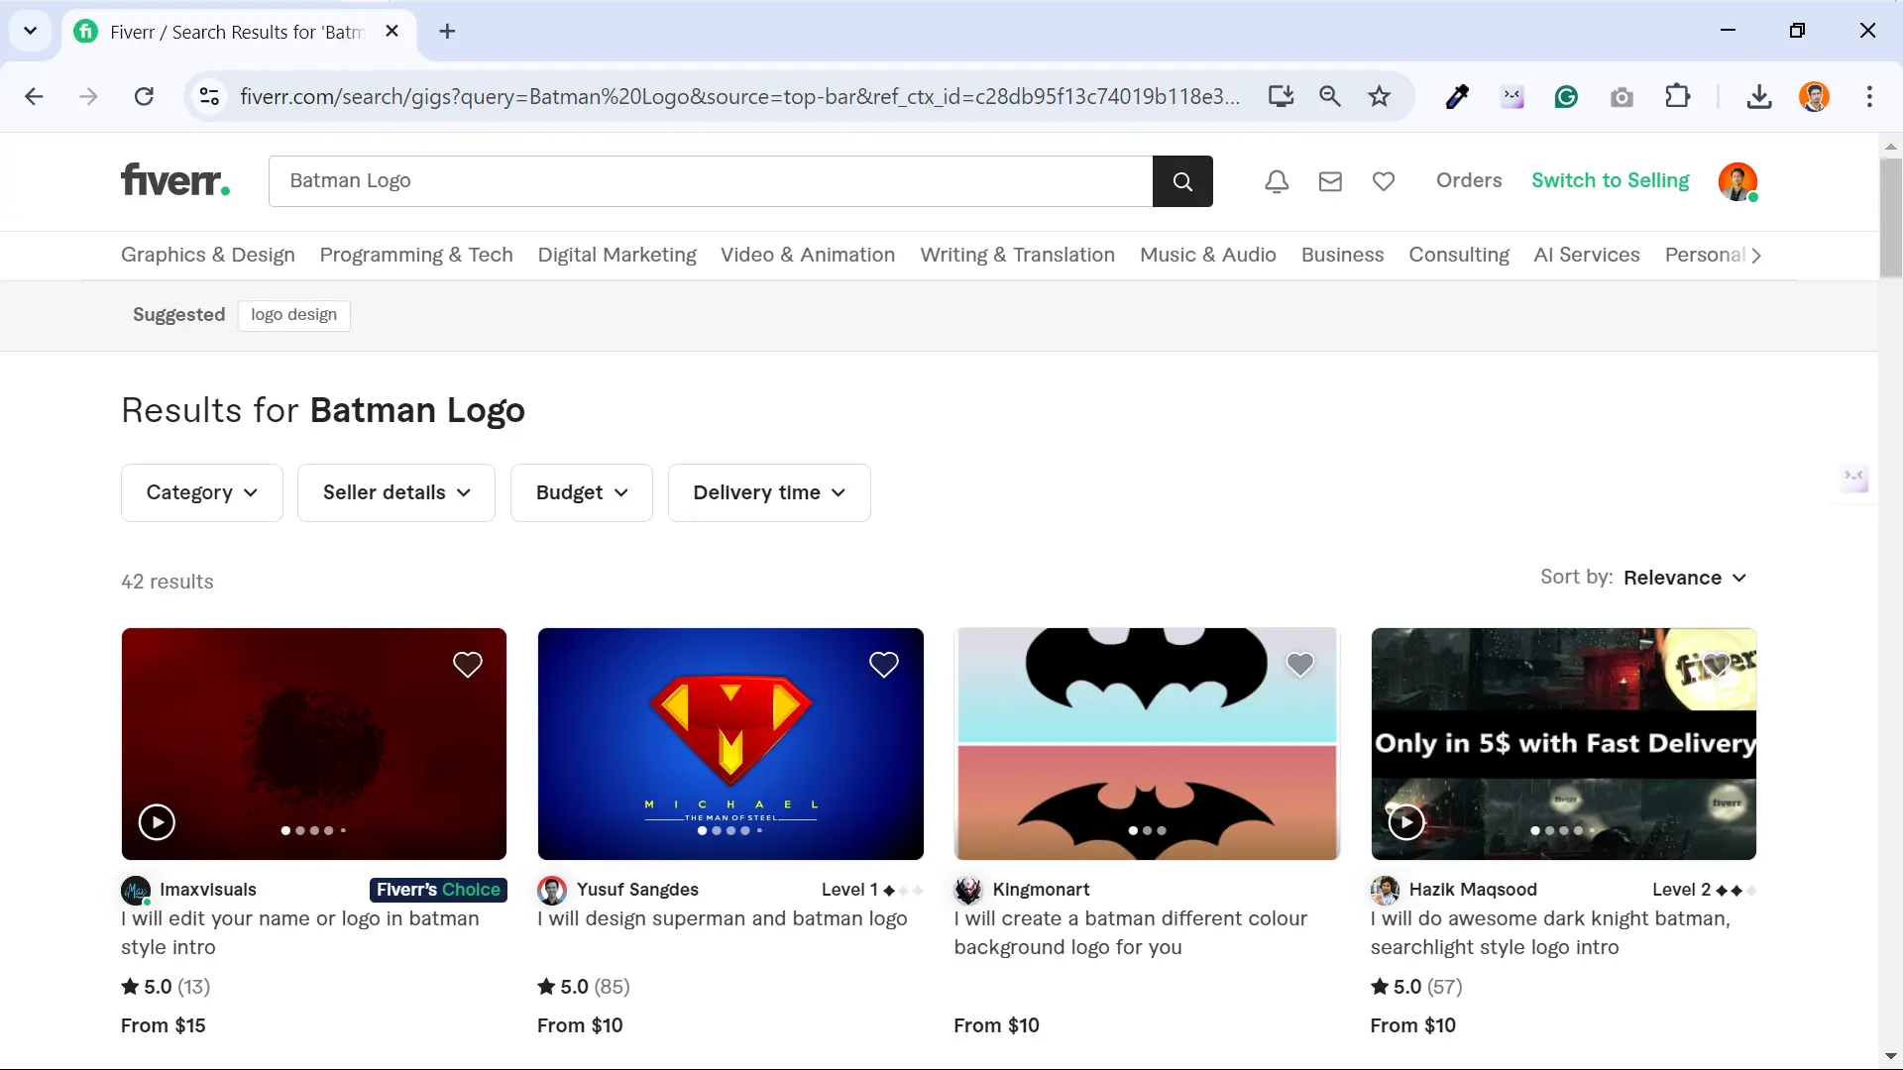This screenshot has width=1903, height=1070.
Task: Open the zoom magnifier in address bar
Action: tap(1330, 96)
